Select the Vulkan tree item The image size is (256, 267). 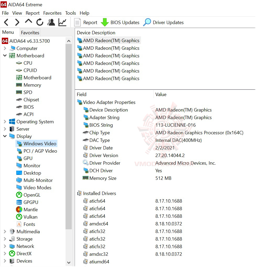(x=27, y=217)
